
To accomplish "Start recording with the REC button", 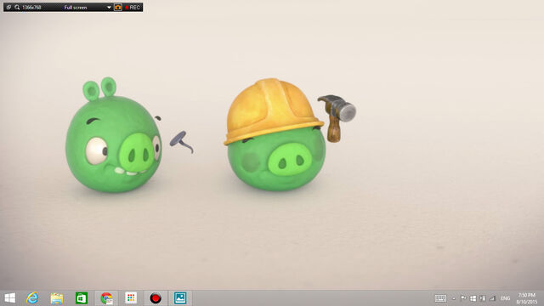I will (133, 8).
